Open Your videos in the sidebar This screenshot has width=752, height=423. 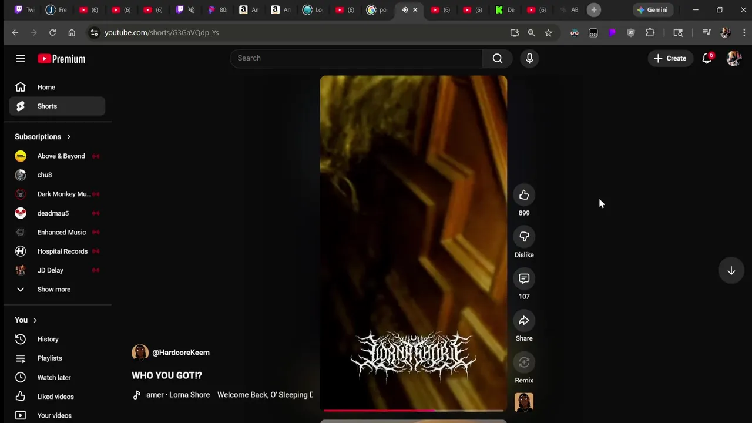[58, 415]
